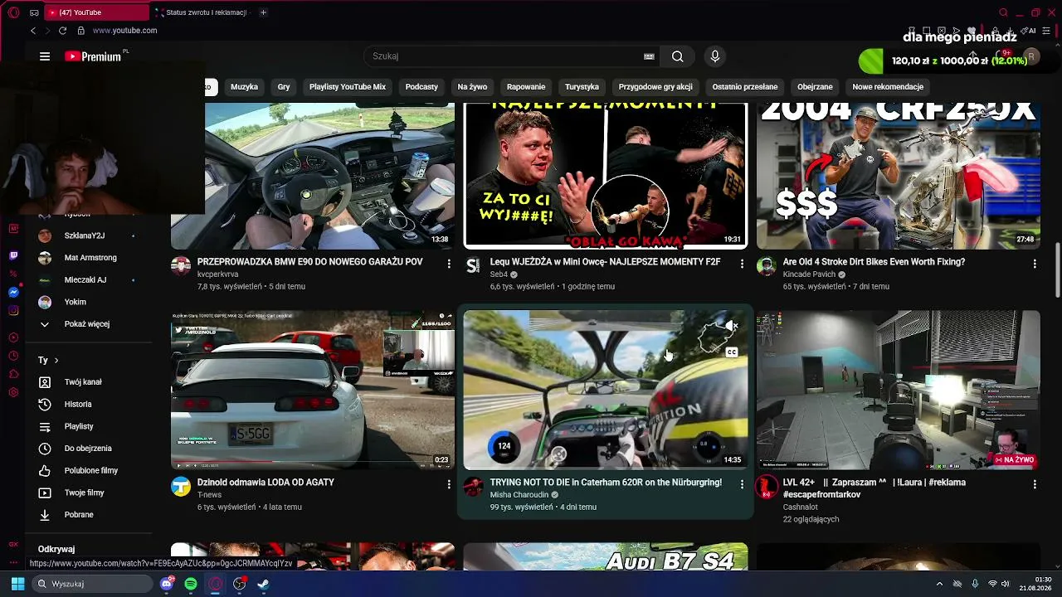Open Instagram in the Opera sidebar
The height and width of the screenshot is (597, 1062).
(x=13, y=311)
